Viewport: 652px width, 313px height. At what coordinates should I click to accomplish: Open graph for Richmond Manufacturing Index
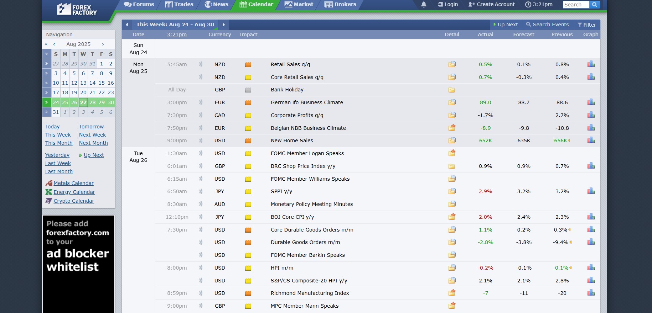pyautogui.click(x=591, y=293)
